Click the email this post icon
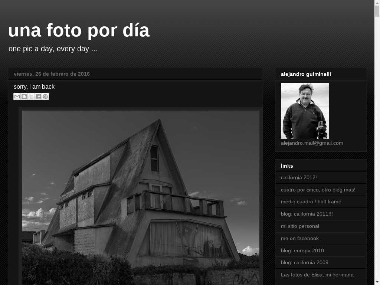380x285 pixels. 17,96
